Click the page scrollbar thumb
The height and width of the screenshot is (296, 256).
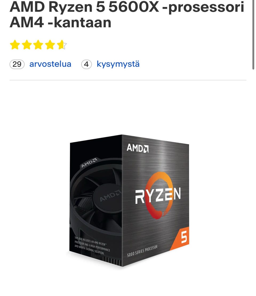(x=253, y=35)
